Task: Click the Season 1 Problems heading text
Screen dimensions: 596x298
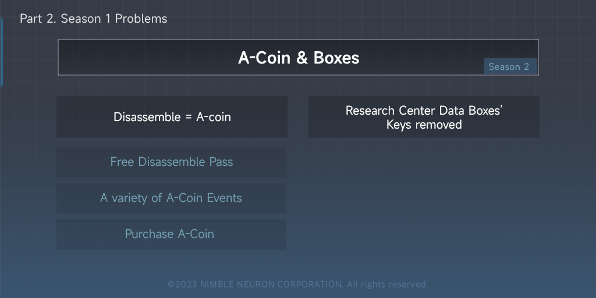Action: [x=114, y=19]
